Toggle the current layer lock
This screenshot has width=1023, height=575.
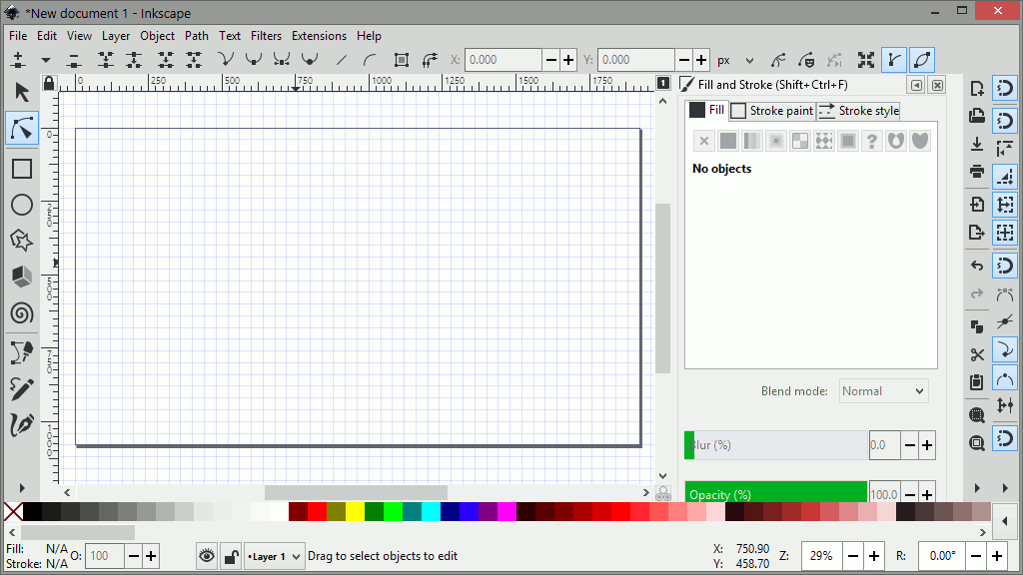click(230, 556)
